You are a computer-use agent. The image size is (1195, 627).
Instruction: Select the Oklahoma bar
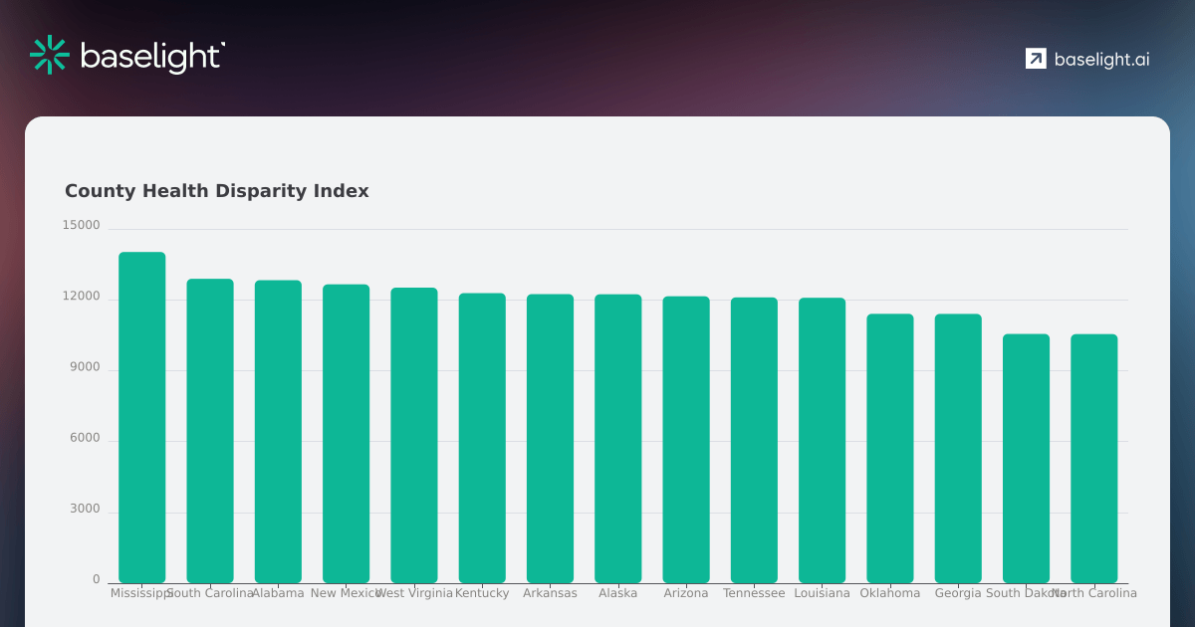[x=890, y=448]
